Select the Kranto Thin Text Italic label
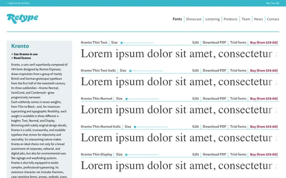 98,70
